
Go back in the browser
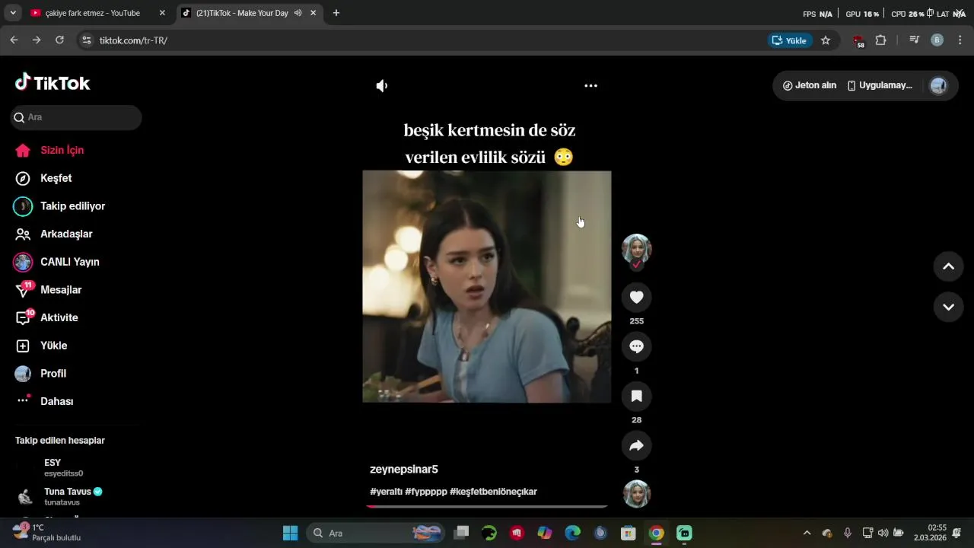(x=14, y=40)
